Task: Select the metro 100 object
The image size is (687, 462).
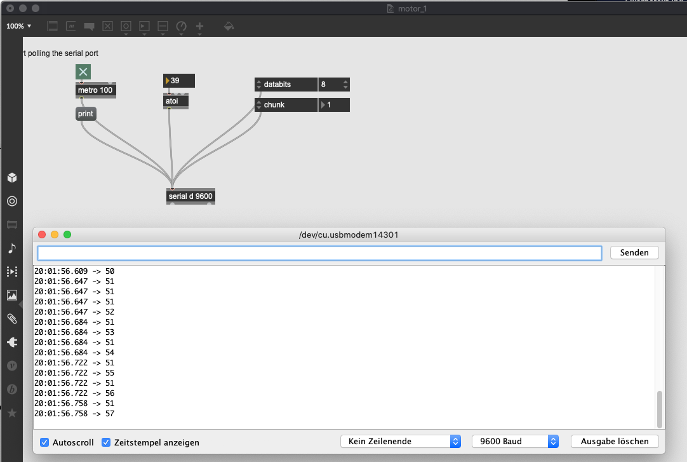Action: [95, 90]
